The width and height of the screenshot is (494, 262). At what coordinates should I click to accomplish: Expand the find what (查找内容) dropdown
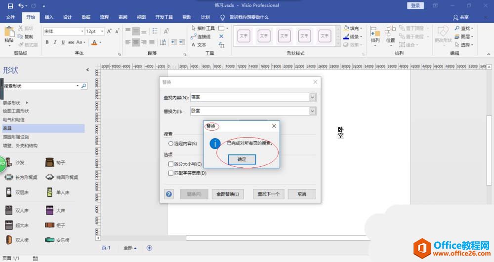tap(312, 97)
